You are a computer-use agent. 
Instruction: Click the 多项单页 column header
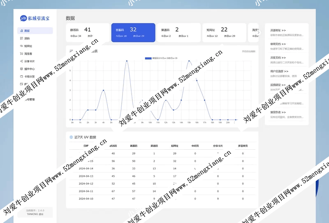[x=243, y=146]
